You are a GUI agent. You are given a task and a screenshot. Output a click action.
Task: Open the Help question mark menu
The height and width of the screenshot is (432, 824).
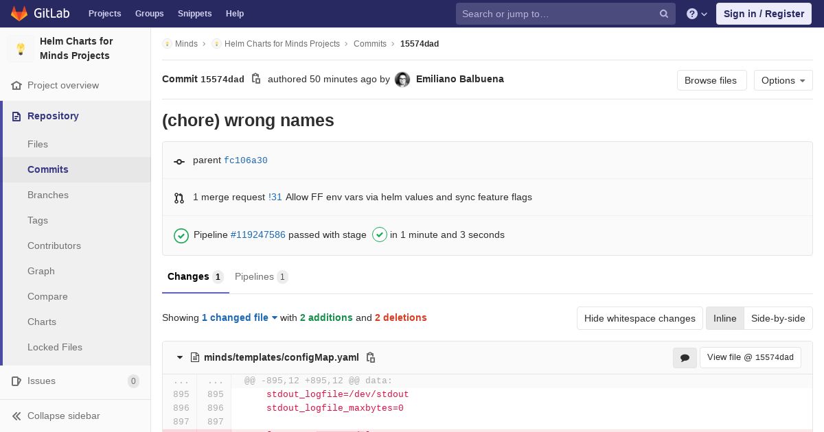[x=697, y=14]
